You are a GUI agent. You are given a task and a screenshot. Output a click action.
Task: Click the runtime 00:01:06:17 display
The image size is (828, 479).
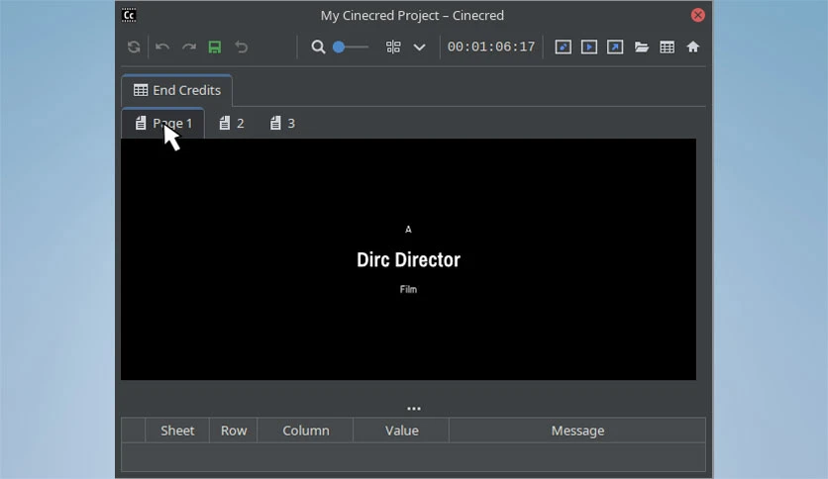coord(491,47)
